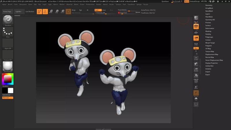This screenshot has width=231, height=130.
Task: Open the SkinShade4 material picker
Action: pyautogui.click(x=8, y=66)
